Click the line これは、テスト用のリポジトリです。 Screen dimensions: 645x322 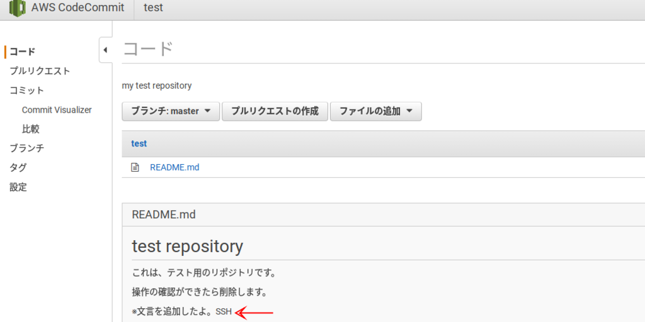pyautogui.click(x=203, y=273)
